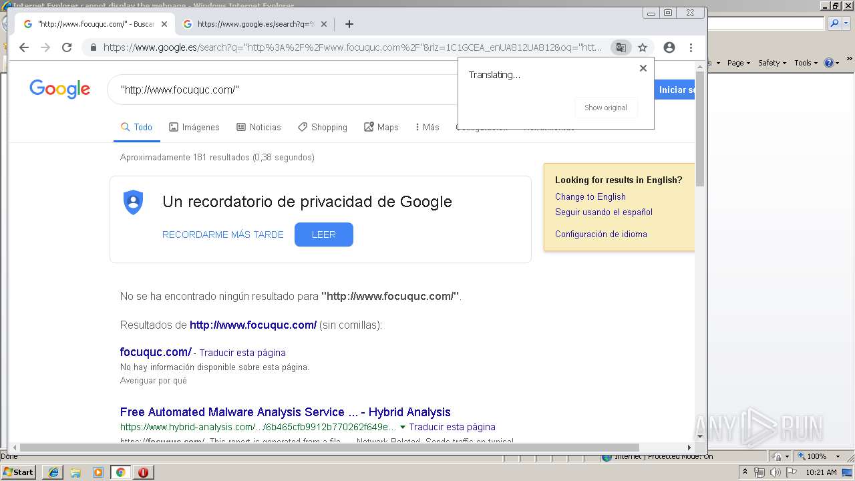The height and width of the screenshot is (481, 855).
Task: Click the Chrome address bar URL
Action: (353, 47)
